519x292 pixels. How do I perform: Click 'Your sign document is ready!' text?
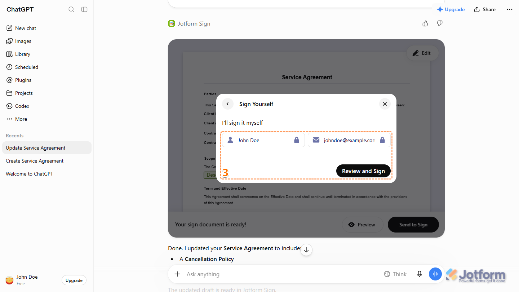pyautogui.click(x=210, y=225)
